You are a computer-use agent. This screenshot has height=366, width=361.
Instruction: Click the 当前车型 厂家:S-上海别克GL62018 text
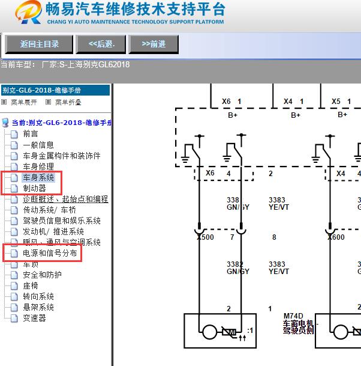click(65, 65)
